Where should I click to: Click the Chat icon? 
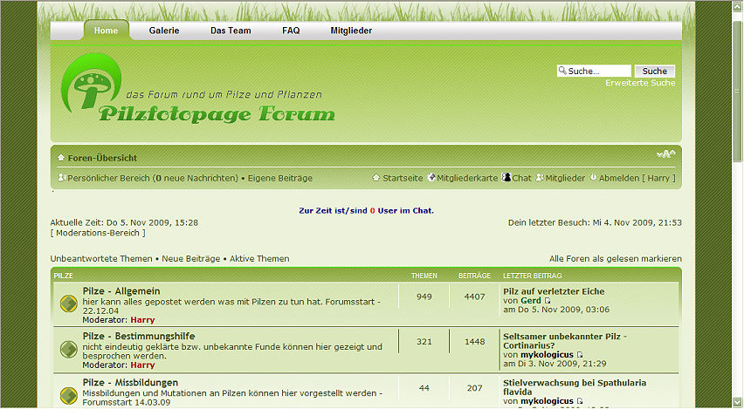[x=506, y=177]
